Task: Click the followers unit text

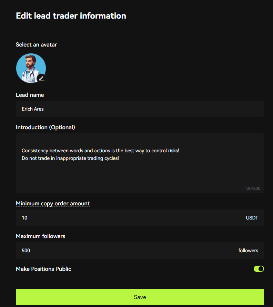Action: click(248, 250)
